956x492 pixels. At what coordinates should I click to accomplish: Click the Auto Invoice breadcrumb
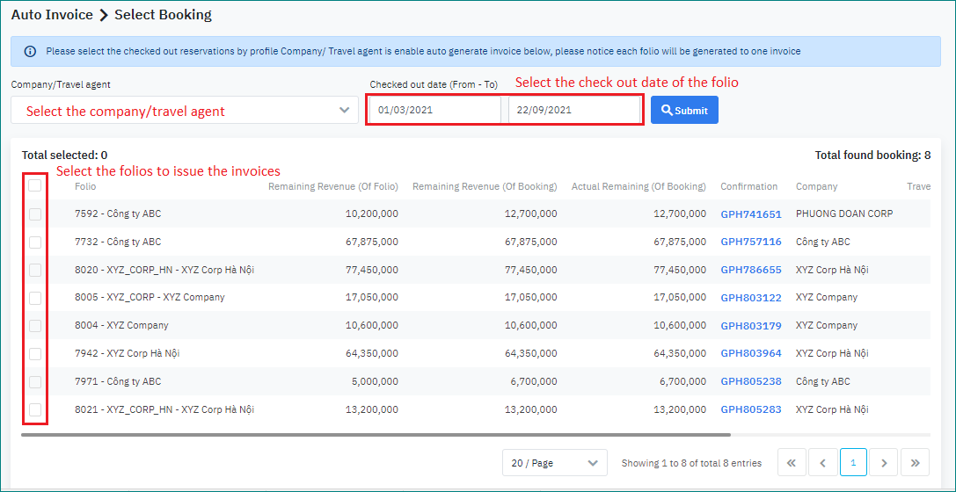(50, 15)
